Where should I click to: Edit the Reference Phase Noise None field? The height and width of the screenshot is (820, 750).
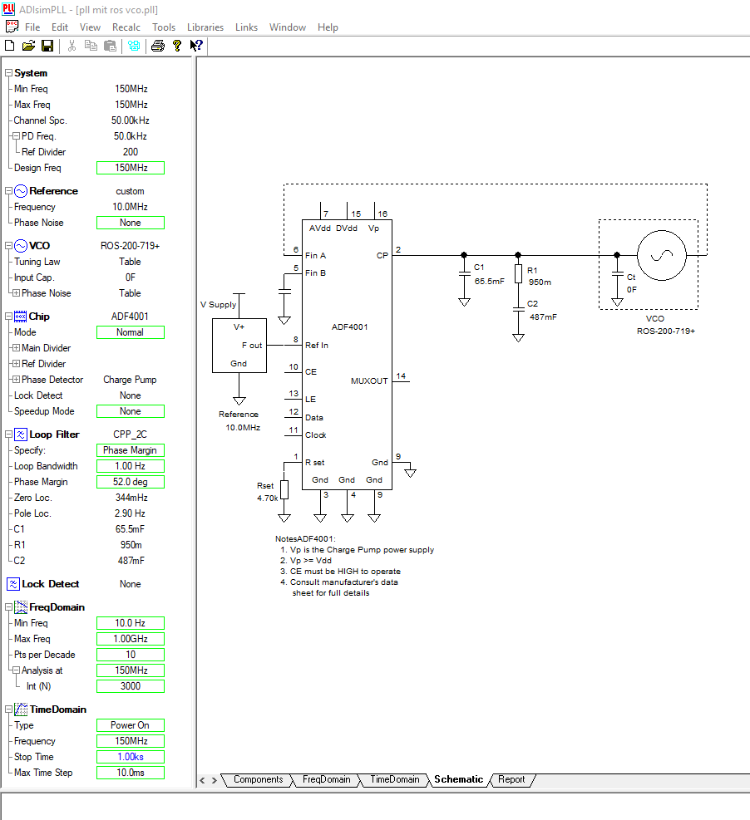[131, 223]
